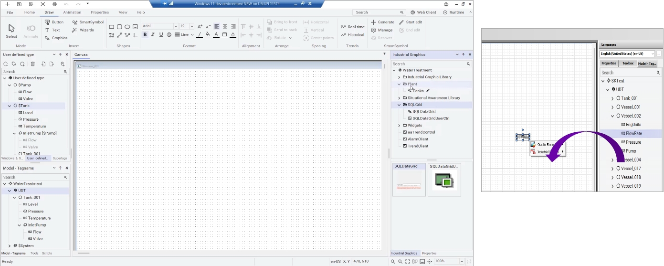Toggle bold text formatting

[x=145, y=34]
